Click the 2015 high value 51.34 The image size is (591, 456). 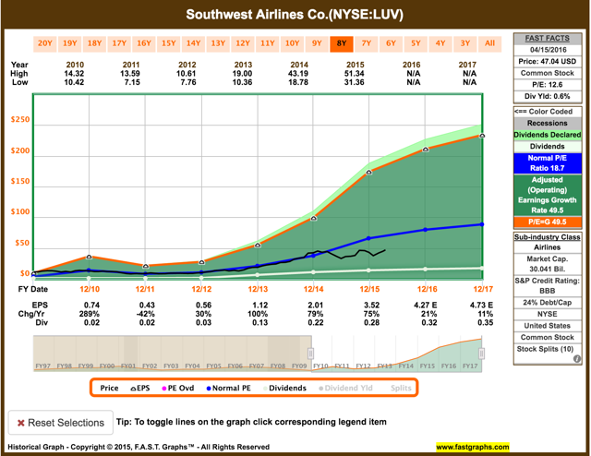355,74
